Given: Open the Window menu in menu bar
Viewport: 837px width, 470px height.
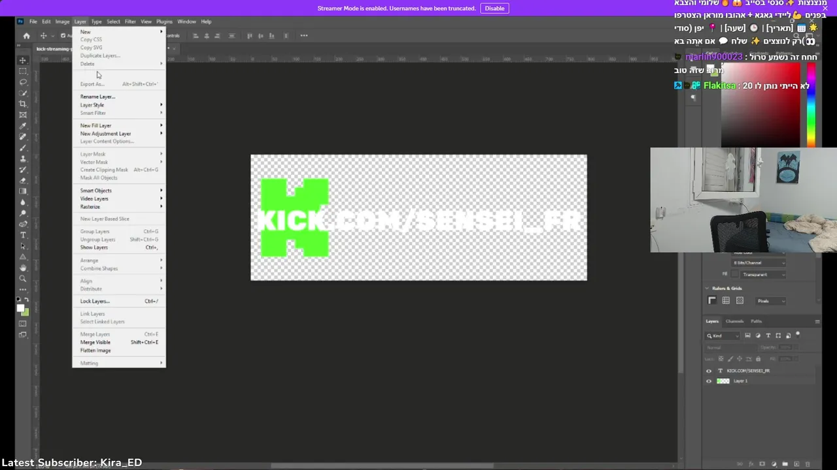Looking at the screenshot, I should pyautogui.click(x=186, y=22).
